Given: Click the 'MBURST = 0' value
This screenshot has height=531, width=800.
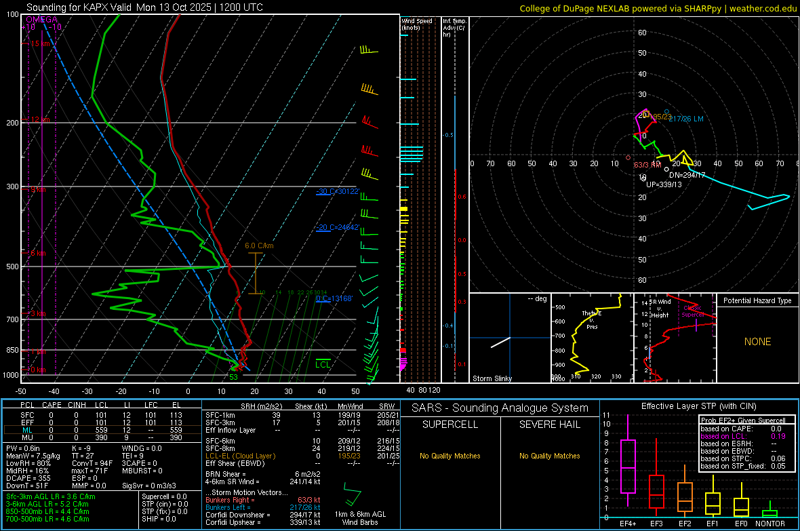Looking at the screenshot, I should pyautogui.click(x=142, y=470).
